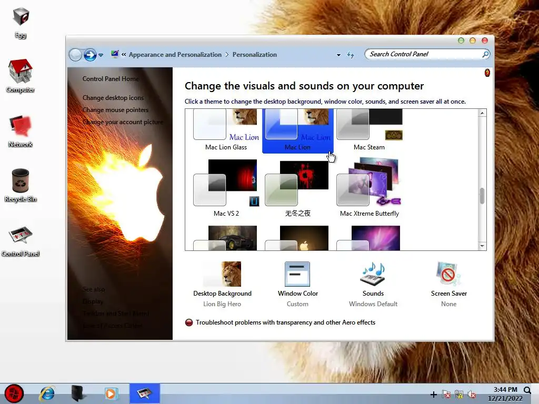Click the red Start orb on taskbar
Screen dimensions: 539x404
14,393
